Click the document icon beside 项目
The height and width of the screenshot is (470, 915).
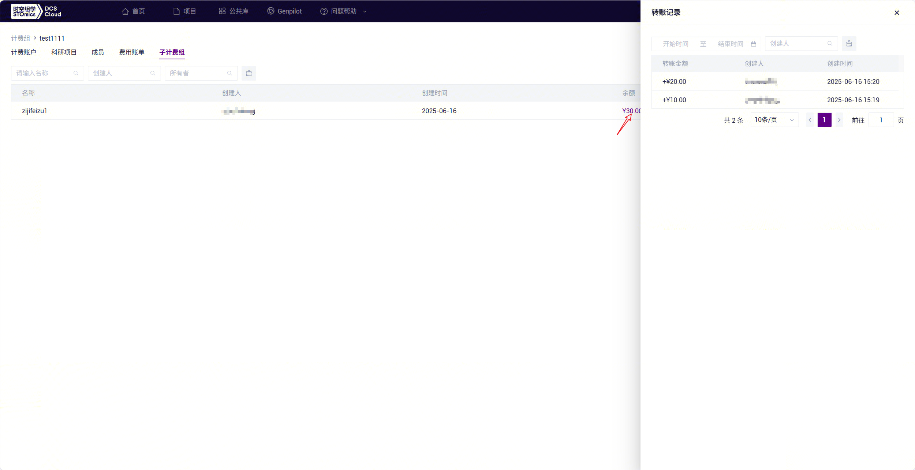point(176,11)
